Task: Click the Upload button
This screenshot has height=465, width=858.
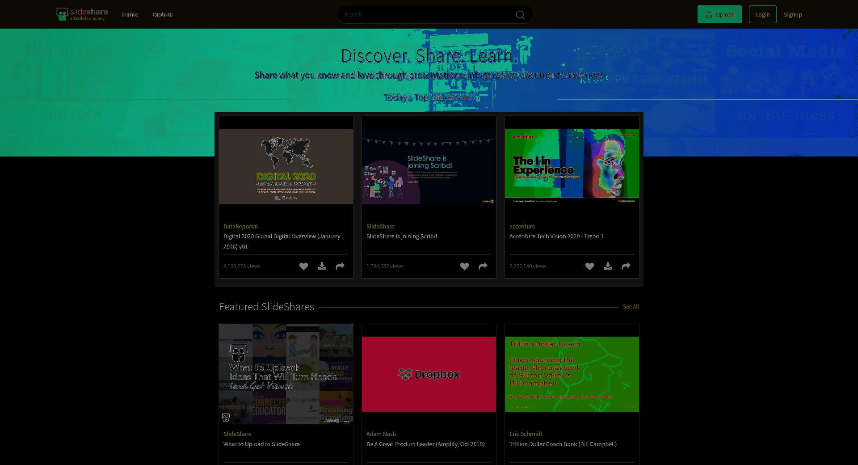Action: [719, 14]
